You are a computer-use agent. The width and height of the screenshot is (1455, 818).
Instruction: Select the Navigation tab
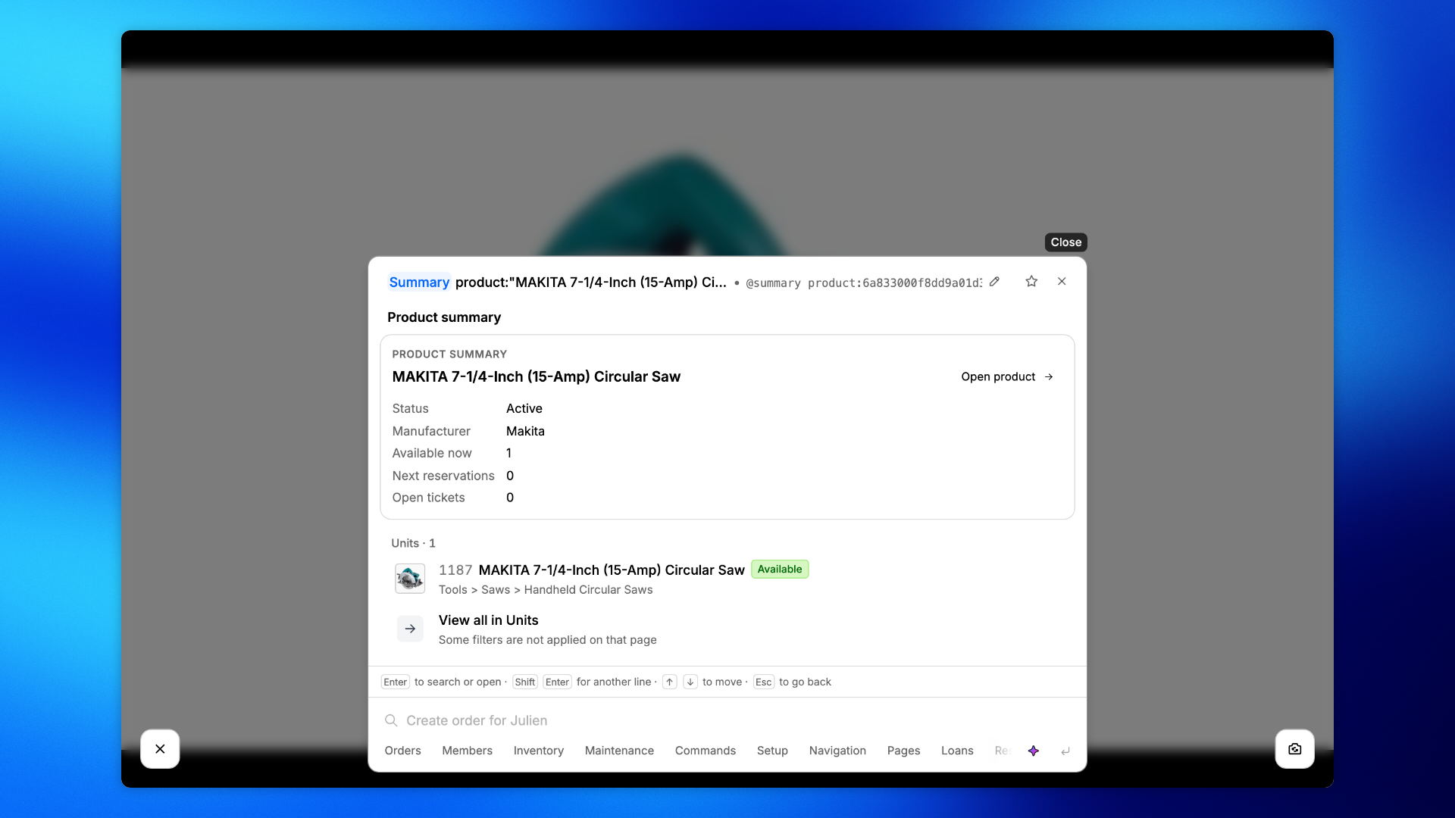coord(837,751)
